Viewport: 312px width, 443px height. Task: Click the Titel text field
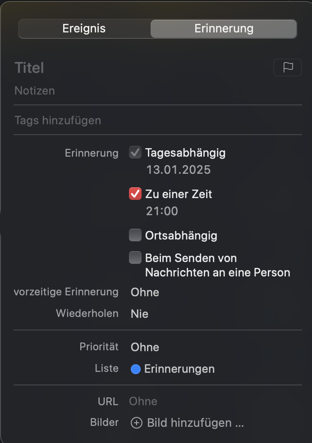[x=135, y=68]
